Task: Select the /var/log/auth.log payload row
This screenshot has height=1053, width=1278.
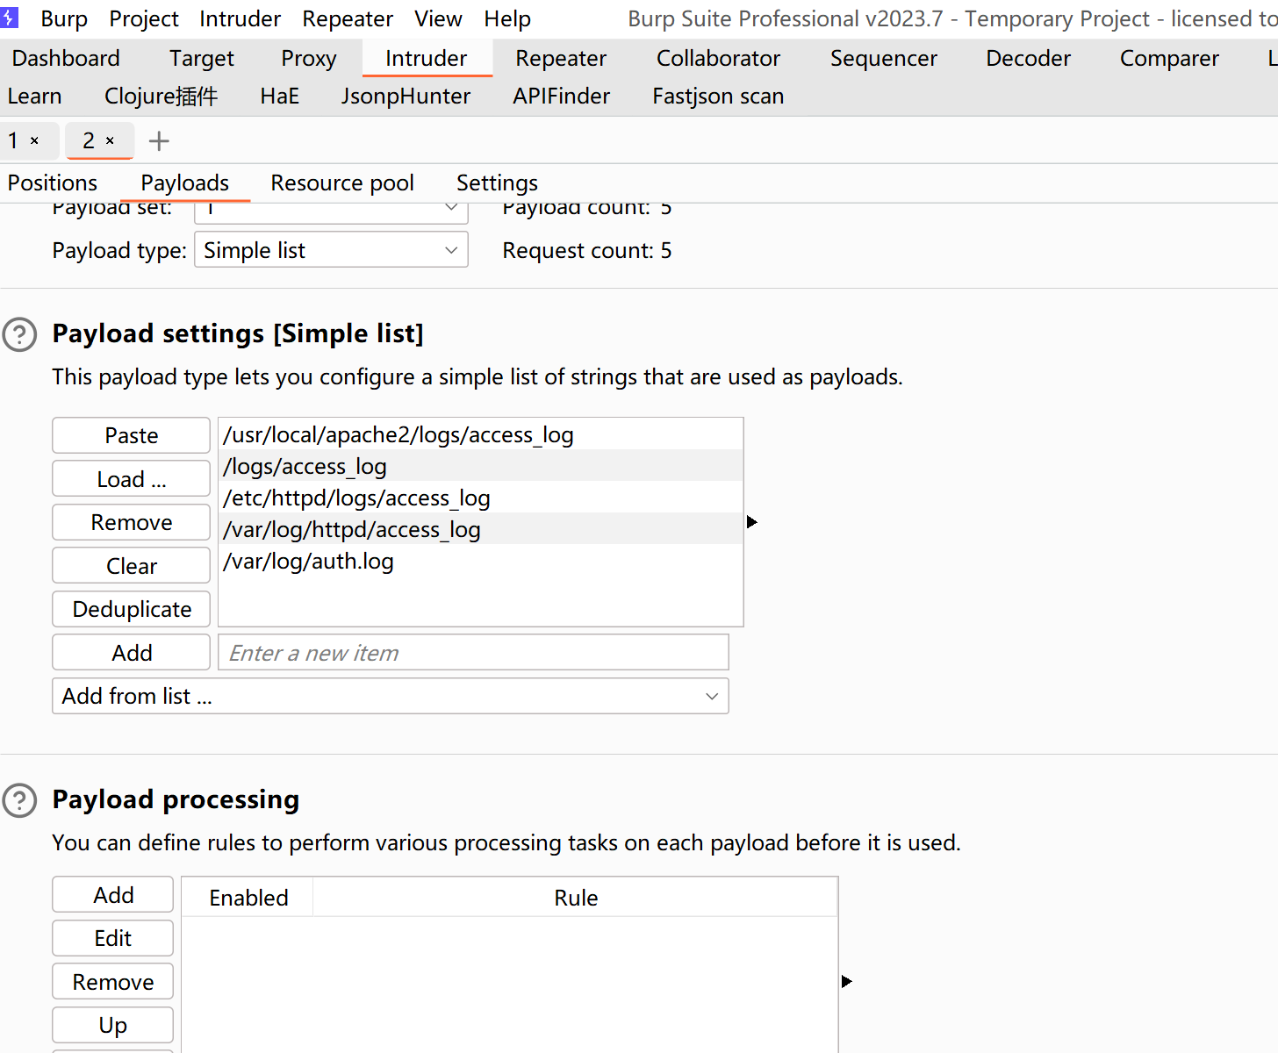Action: [x=480, y=561]
